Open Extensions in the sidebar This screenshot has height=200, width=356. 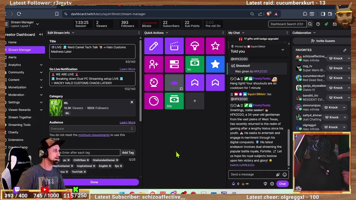pyautogui.click(x=16, y=140)
